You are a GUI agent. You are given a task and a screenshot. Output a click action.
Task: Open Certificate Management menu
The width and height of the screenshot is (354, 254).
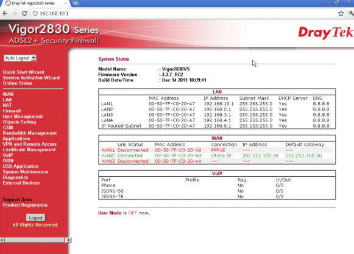[29, 149]
